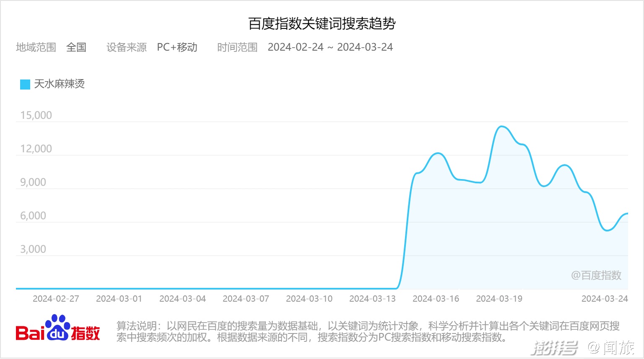Image resolution: width=644 pixels, height=359 pixels.
Task: Click the 2024-02-27 axis date label
Action: click(56, 299)
